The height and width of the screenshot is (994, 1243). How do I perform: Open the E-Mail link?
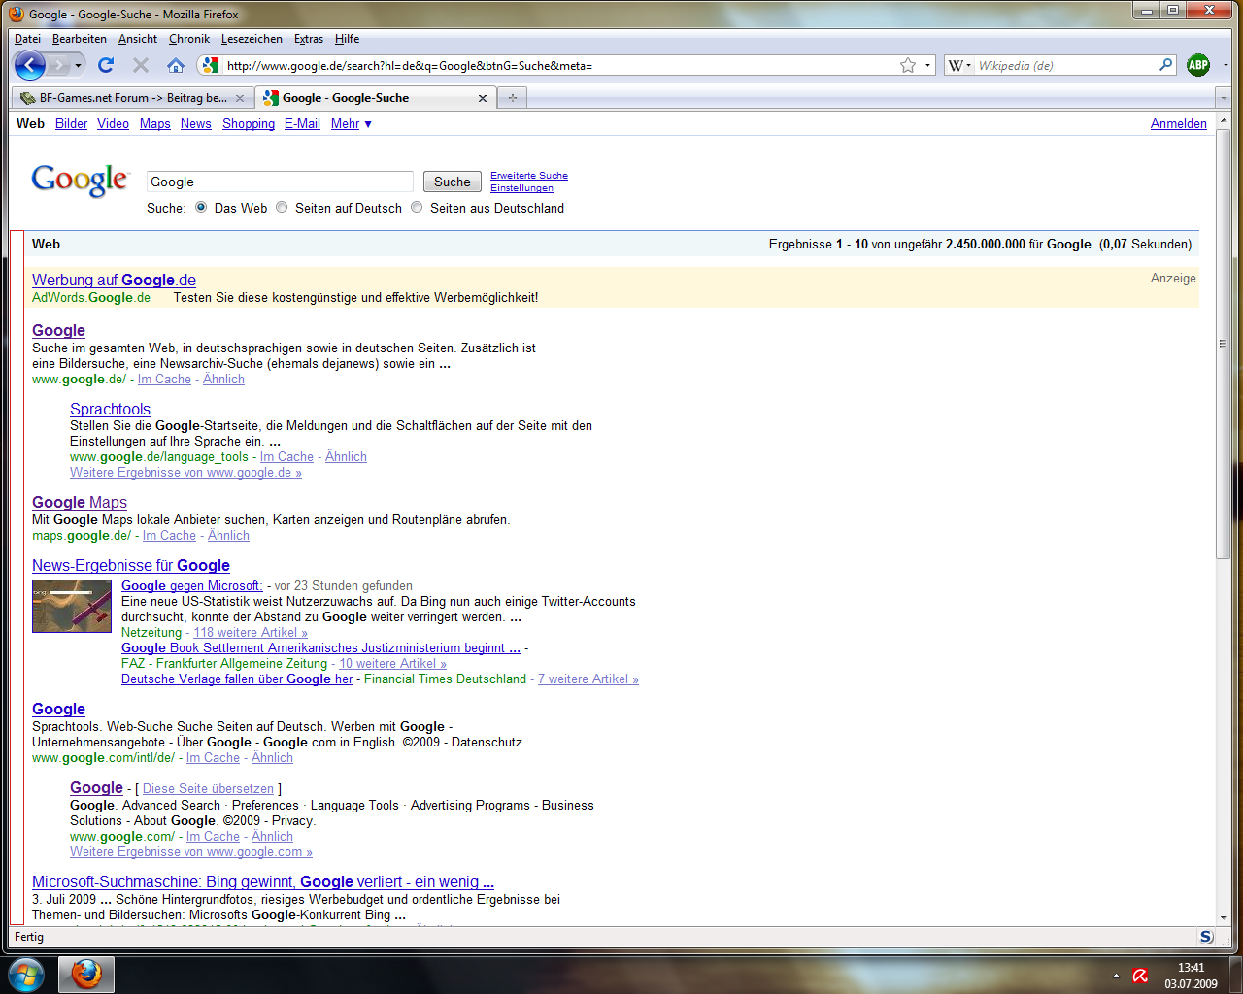(302, 124)
